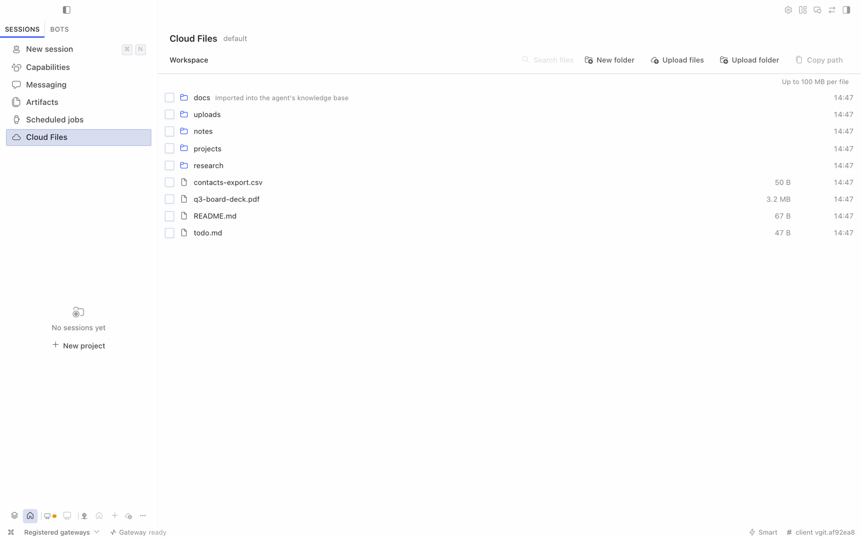The height and width of the screenshot is (538, 861).
Task: Open the chat bubbles icon
Action: [x=817, y=10]
